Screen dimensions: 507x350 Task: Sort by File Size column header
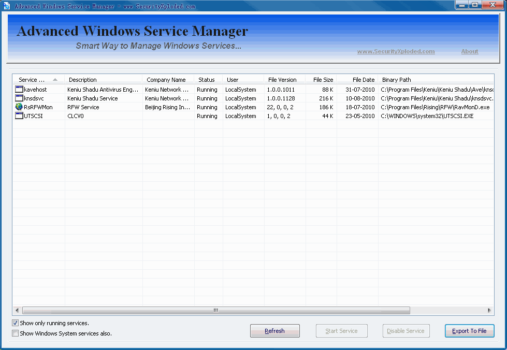coord(321,80)
